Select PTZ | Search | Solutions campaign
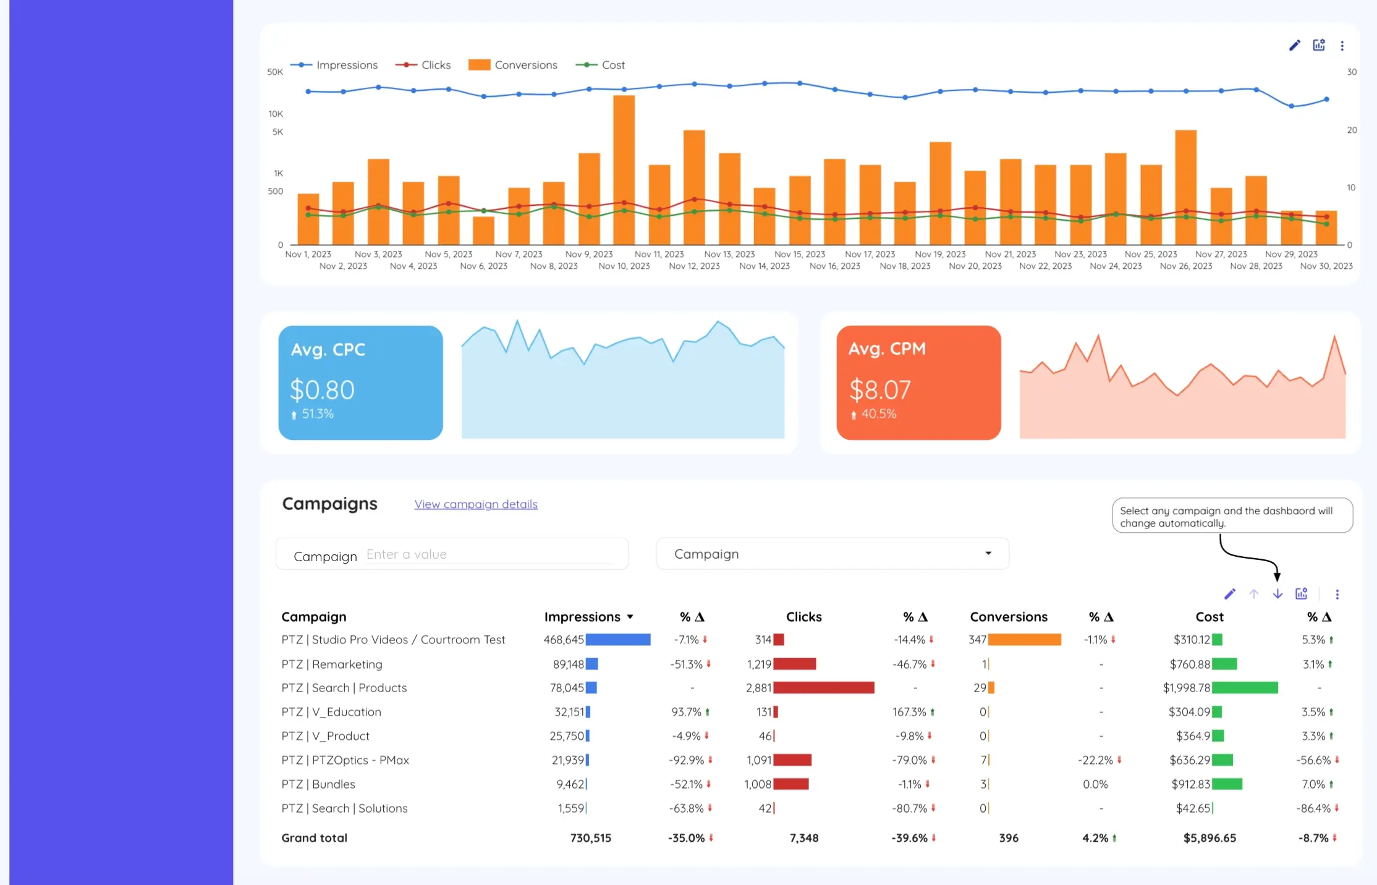 tap(345, 808)
